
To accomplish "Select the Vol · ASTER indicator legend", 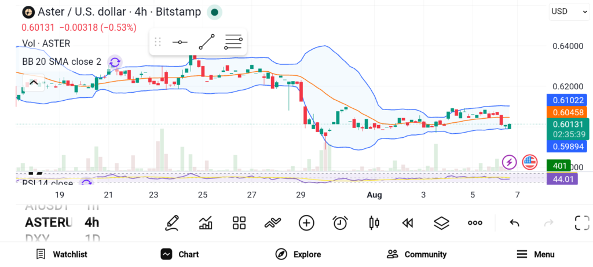I will tap(46, 43).
